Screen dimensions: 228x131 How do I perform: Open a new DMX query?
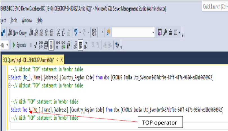point(41,32)
